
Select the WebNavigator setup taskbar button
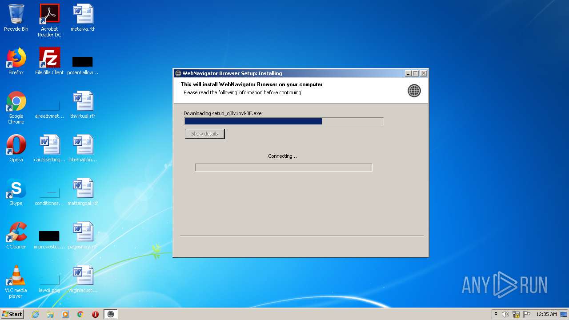111,314
